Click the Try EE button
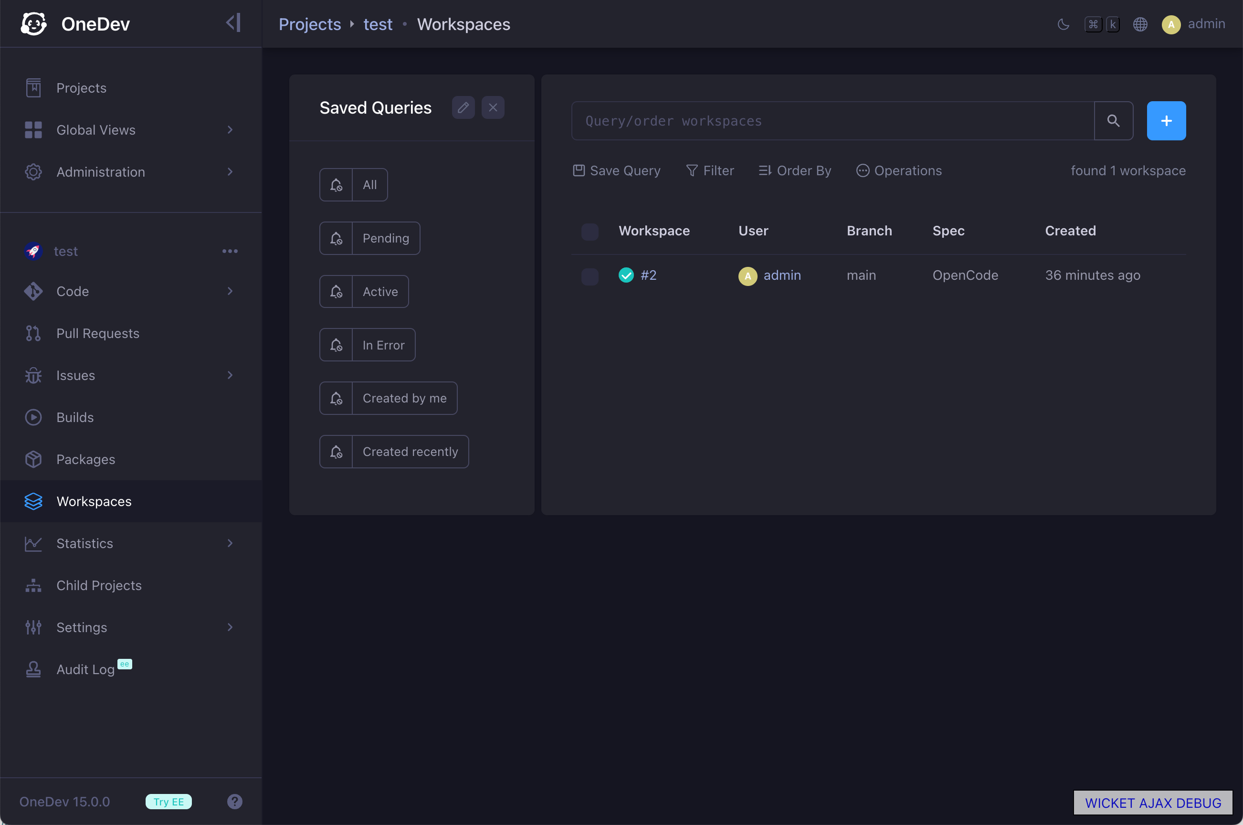The width and height of the screenshot is (1243, 825). pos(169,801)
